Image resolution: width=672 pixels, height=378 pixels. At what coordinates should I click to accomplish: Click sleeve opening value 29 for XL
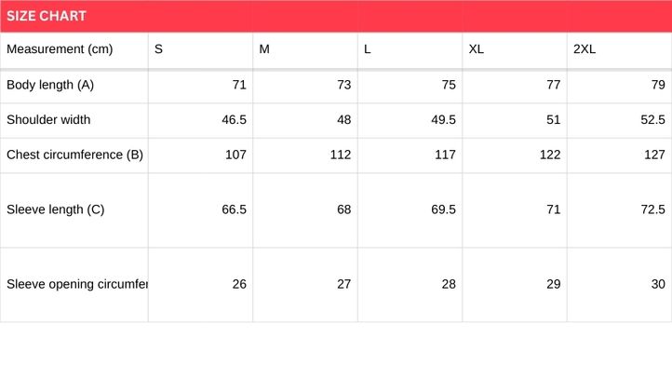pyautogui.click(x=553, y=284)
